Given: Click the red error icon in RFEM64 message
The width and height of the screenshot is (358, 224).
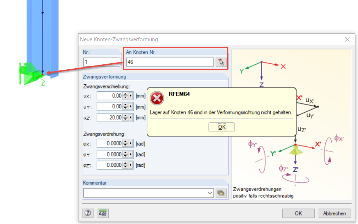Looking at the screenshot, I should click(157, 98).
